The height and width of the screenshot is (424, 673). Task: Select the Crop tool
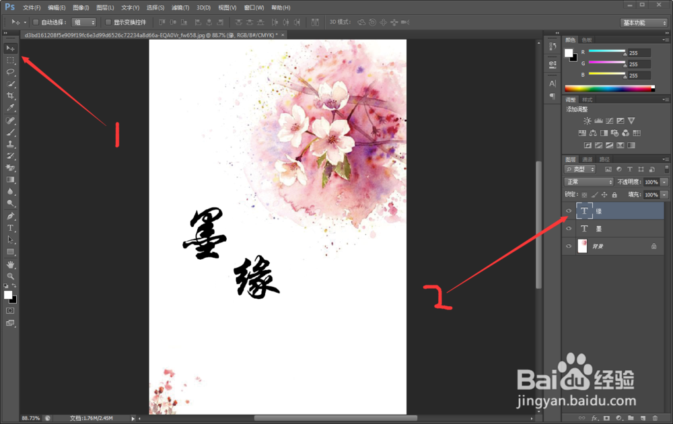pyautogui.click(x=10, y=96)
